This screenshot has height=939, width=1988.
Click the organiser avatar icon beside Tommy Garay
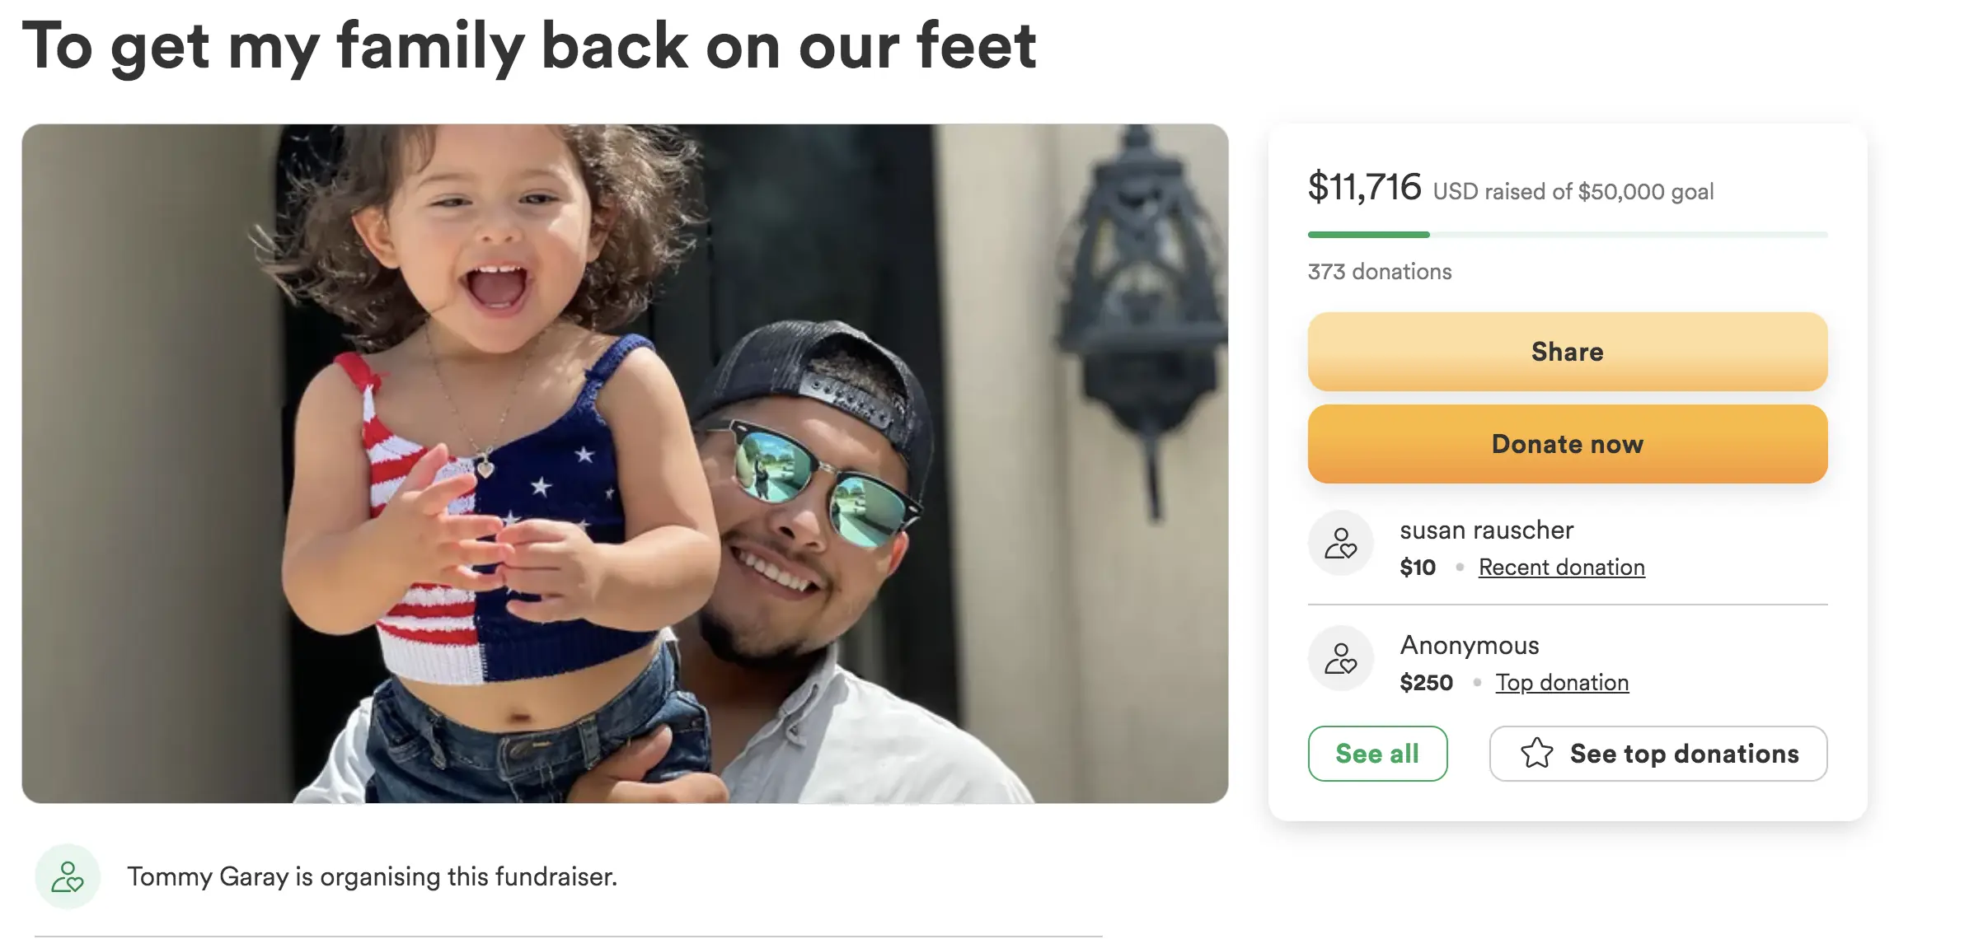point(68,876)
